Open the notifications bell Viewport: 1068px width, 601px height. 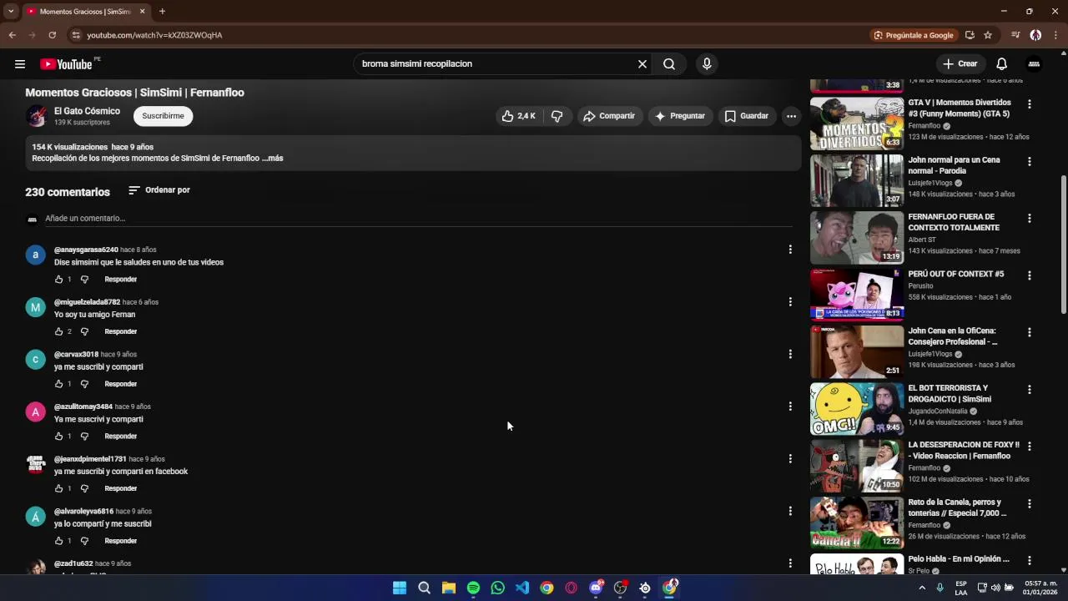coord(1001,64)
